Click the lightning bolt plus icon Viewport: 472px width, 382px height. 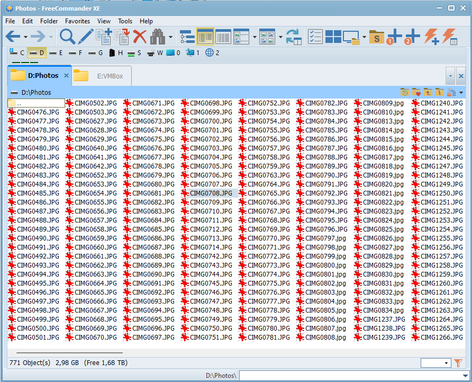[x=431, y=37]
